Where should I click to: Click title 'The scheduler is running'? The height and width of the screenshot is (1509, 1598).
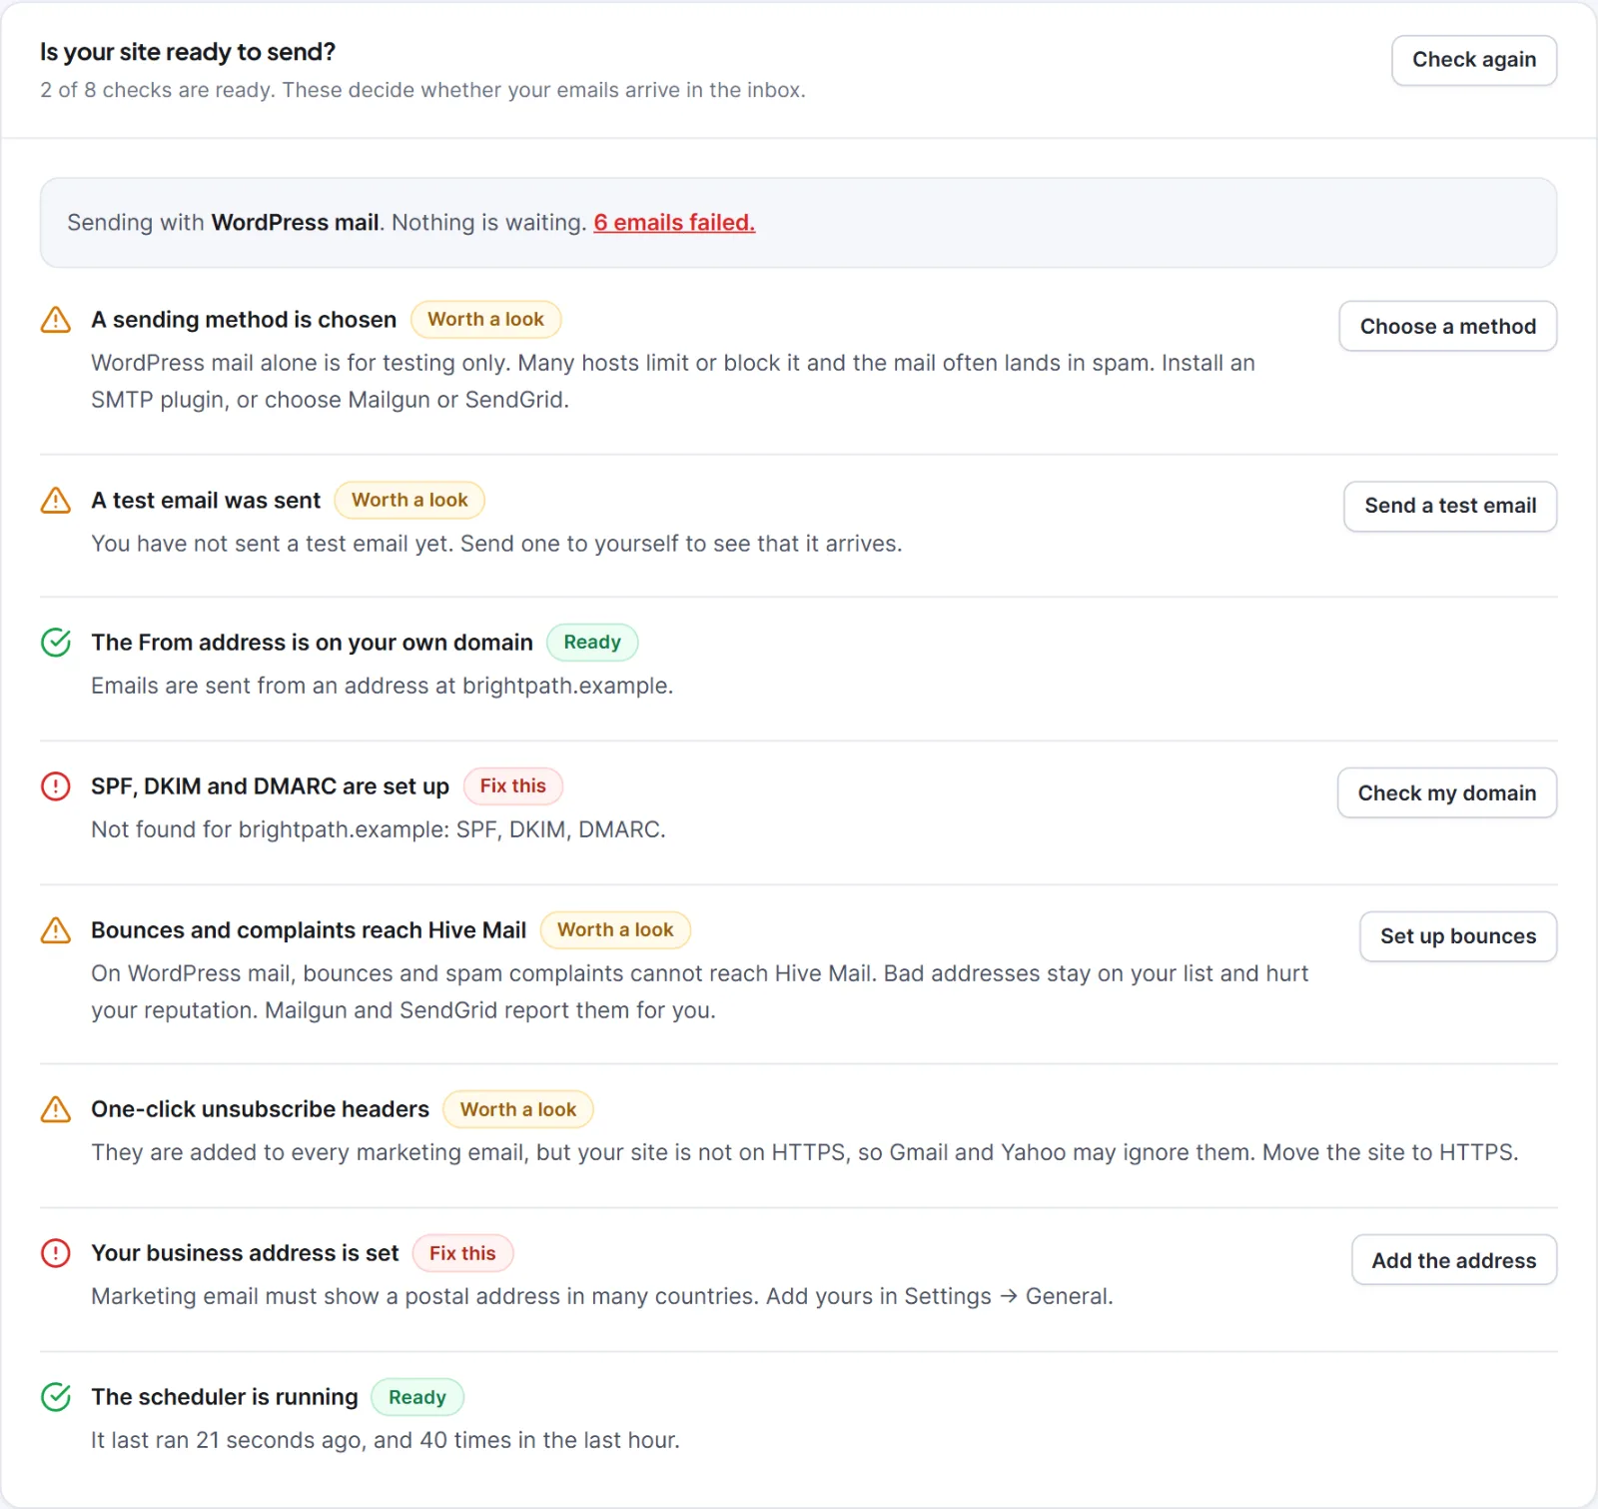coord(225,1397)
